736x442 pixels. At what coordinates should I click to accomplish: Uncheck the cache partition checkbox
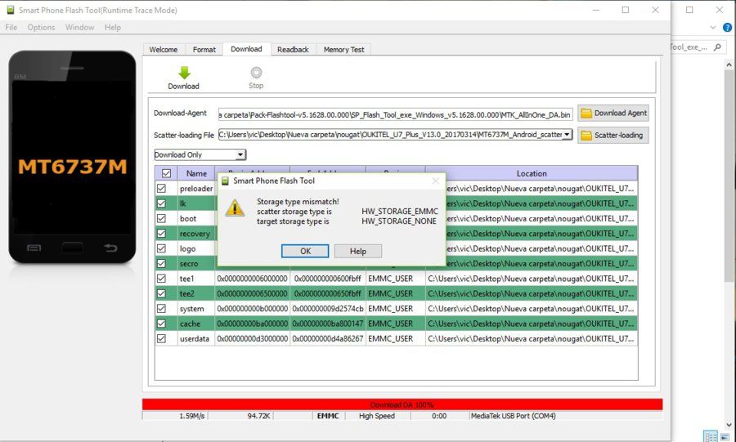161,324
